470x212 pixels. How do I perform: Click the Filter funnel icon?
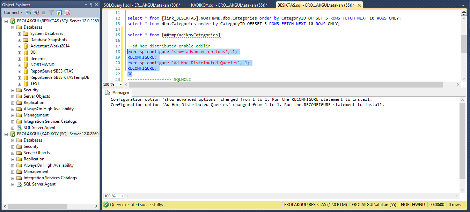[x=51, y=13]
